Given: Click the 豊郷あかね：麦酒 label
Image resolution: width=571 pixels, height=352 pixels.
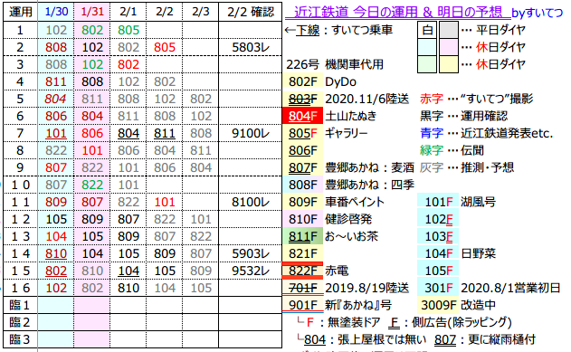Looking at the screenshot, I should [369, 167].
